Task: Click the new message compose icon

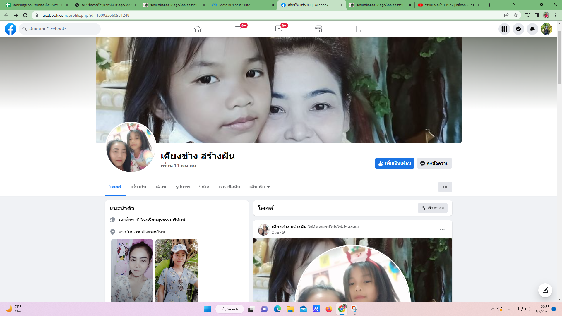Action: coord(545,290)
